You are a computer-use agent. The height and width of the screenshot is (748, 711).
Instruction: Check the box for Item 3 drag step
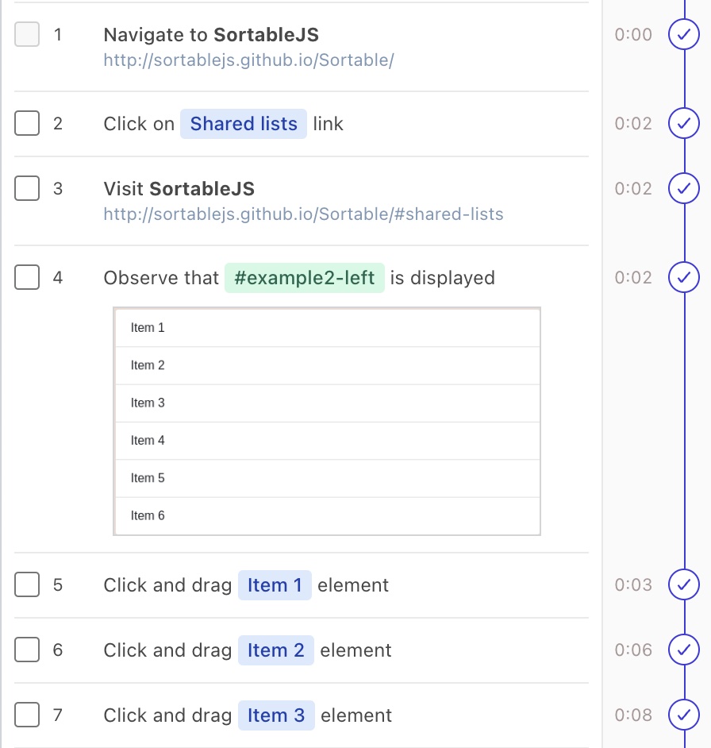(26, 715)
